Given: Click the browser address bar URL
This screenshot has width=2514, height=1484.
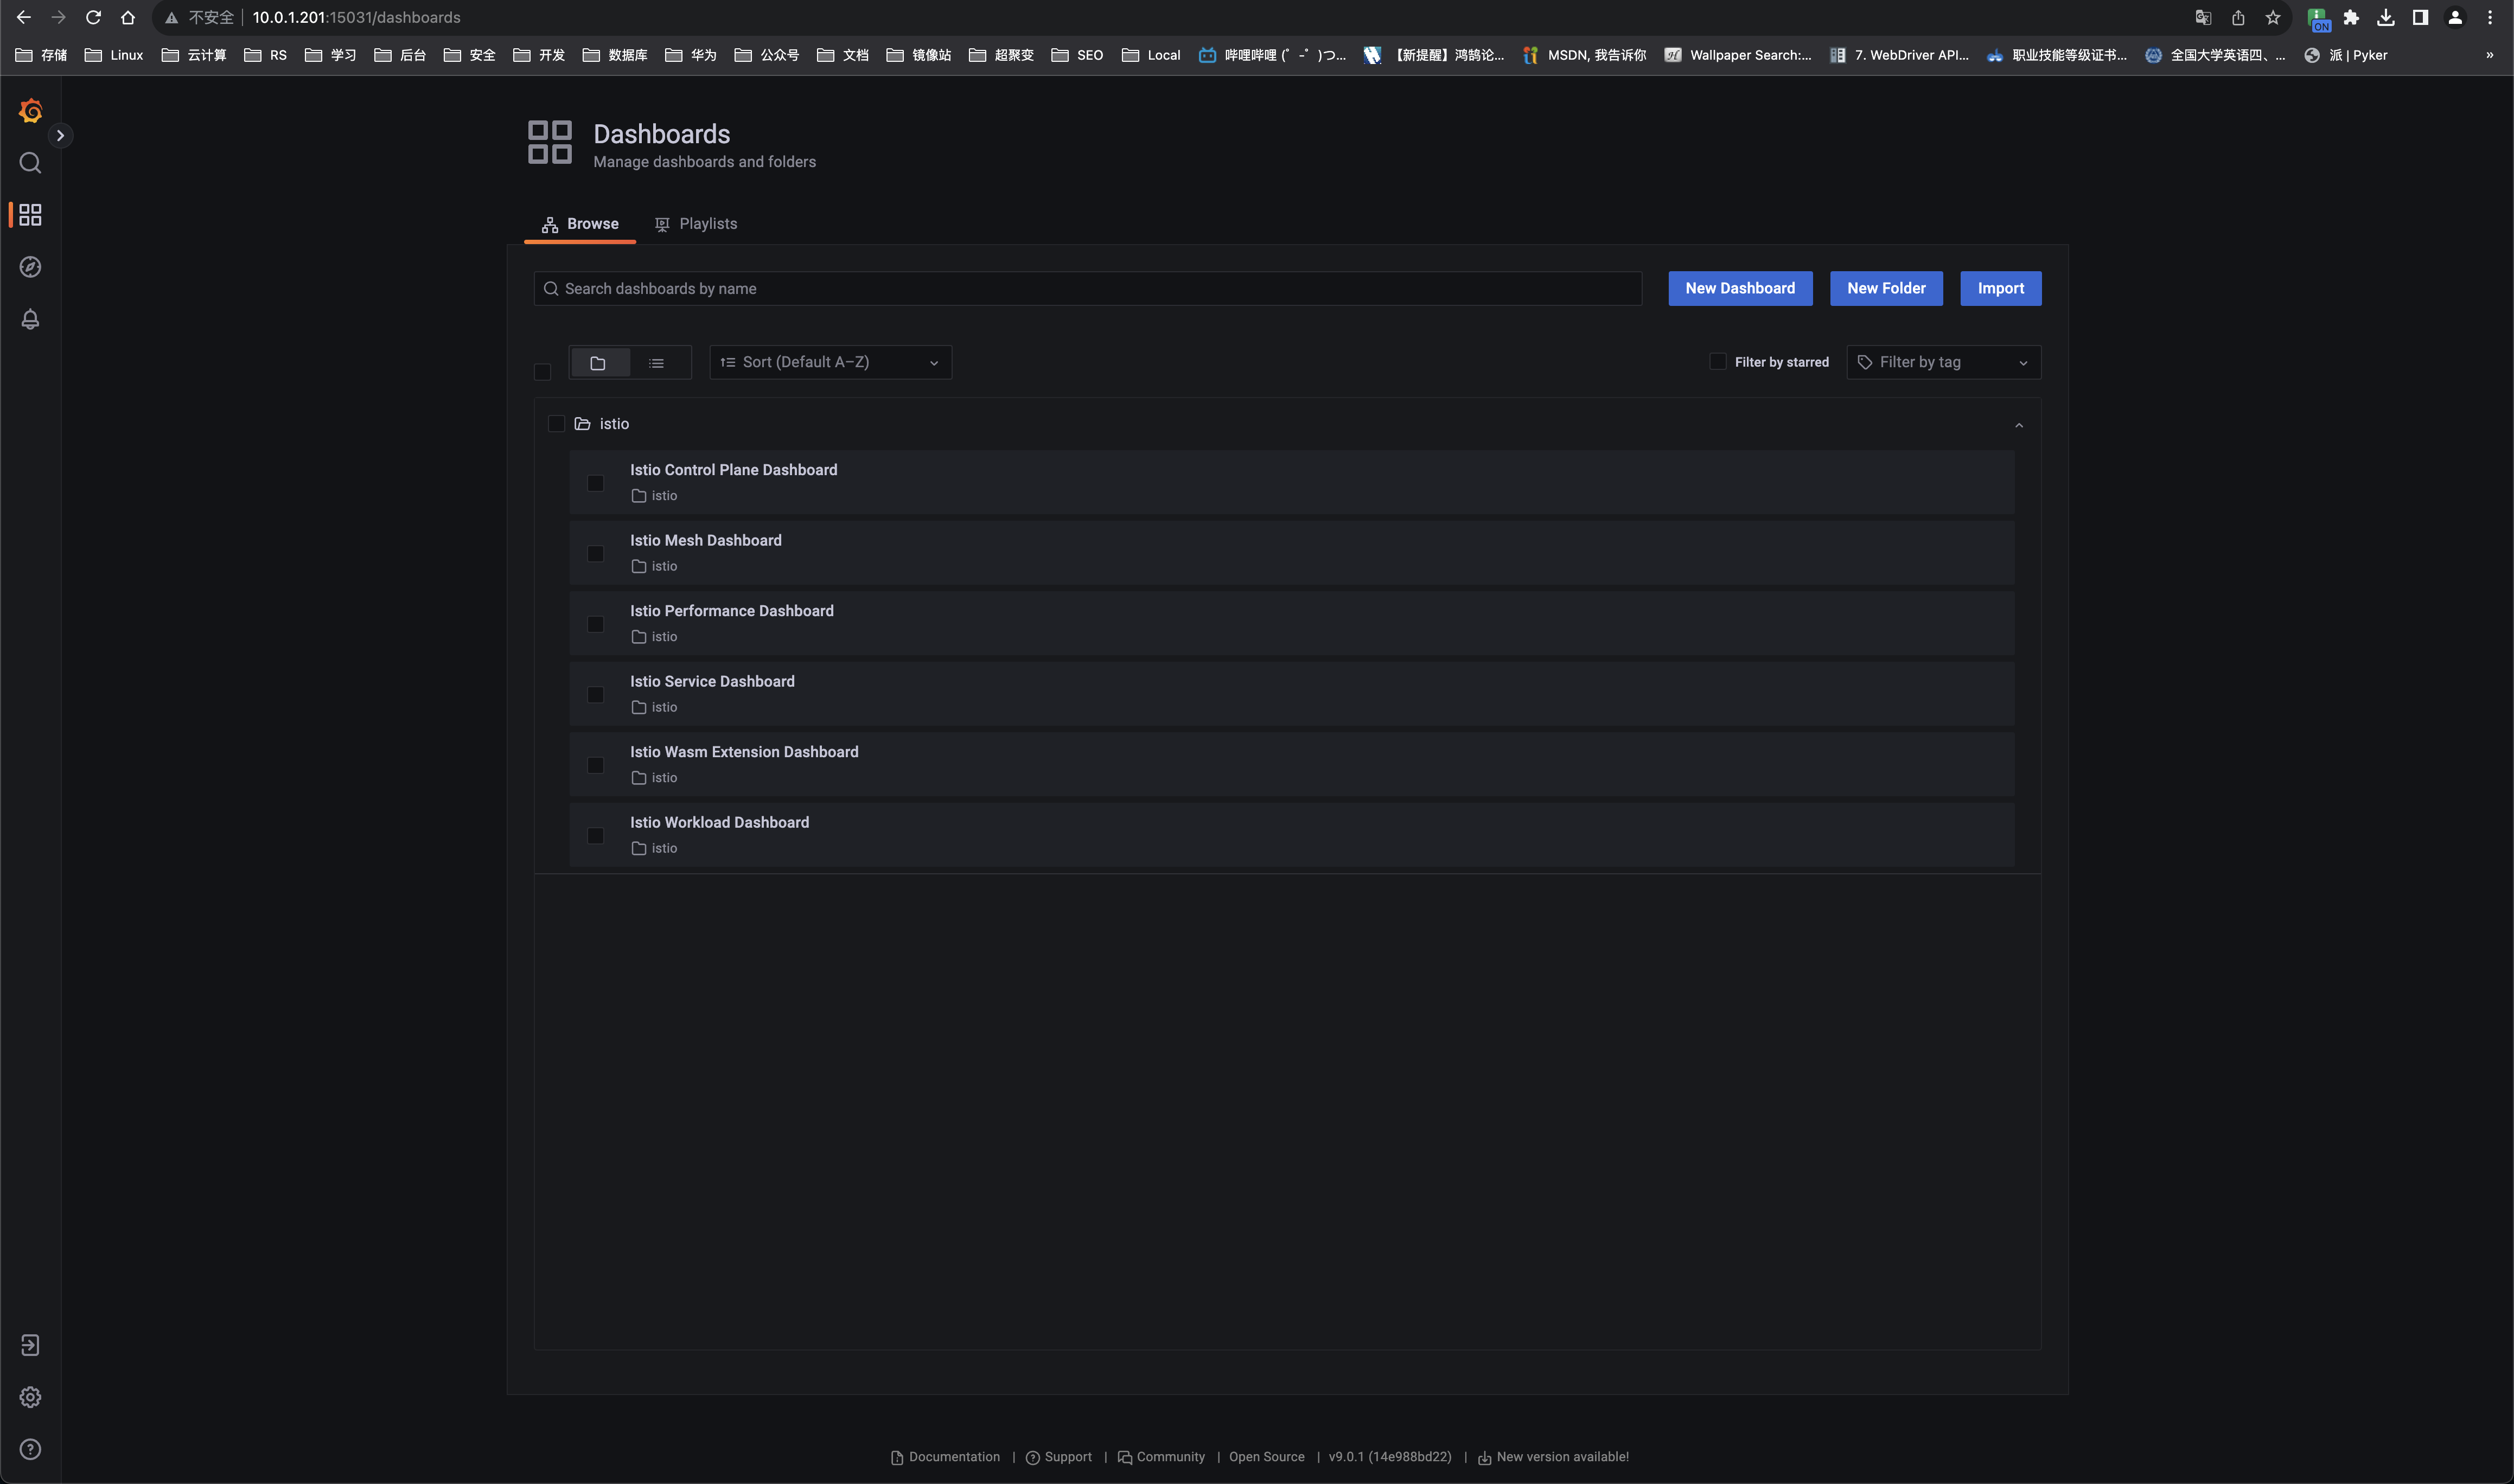Looking at the screenshot, I should pos(356,17).
